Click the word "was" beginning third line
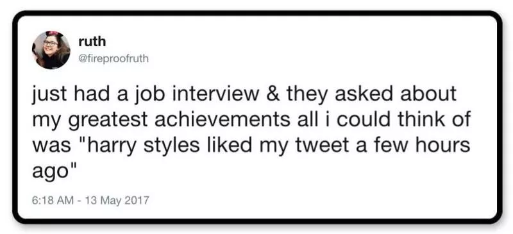513x234 pixels. click(x=51, y=147)
